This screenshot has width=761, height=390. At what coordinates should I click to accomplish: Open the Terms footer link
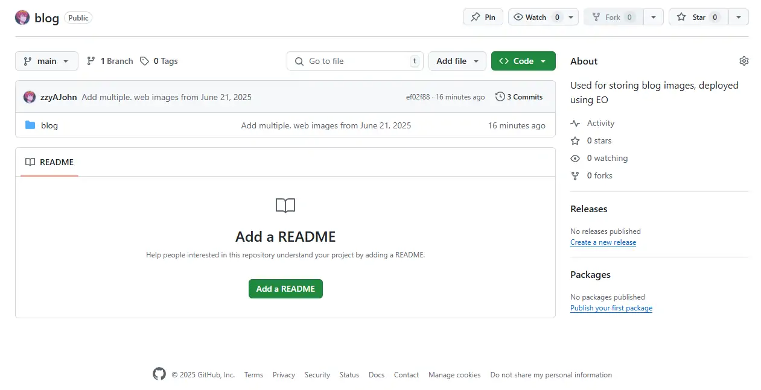click(x=253, y=375)
